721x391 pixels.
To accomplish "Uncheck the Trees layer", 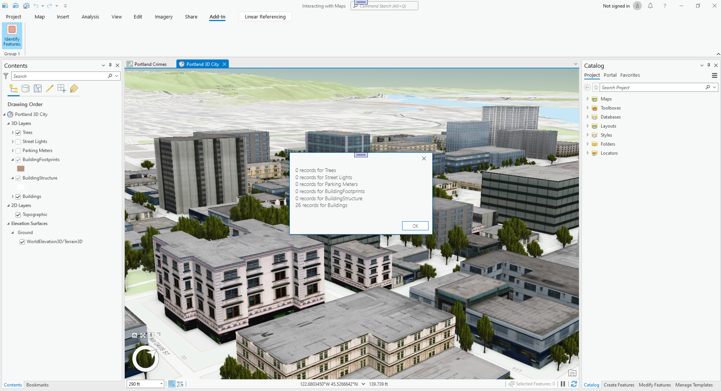I will coord(18,132).
